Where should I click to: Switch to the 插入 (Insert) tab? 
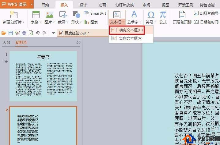pos(64,5)
